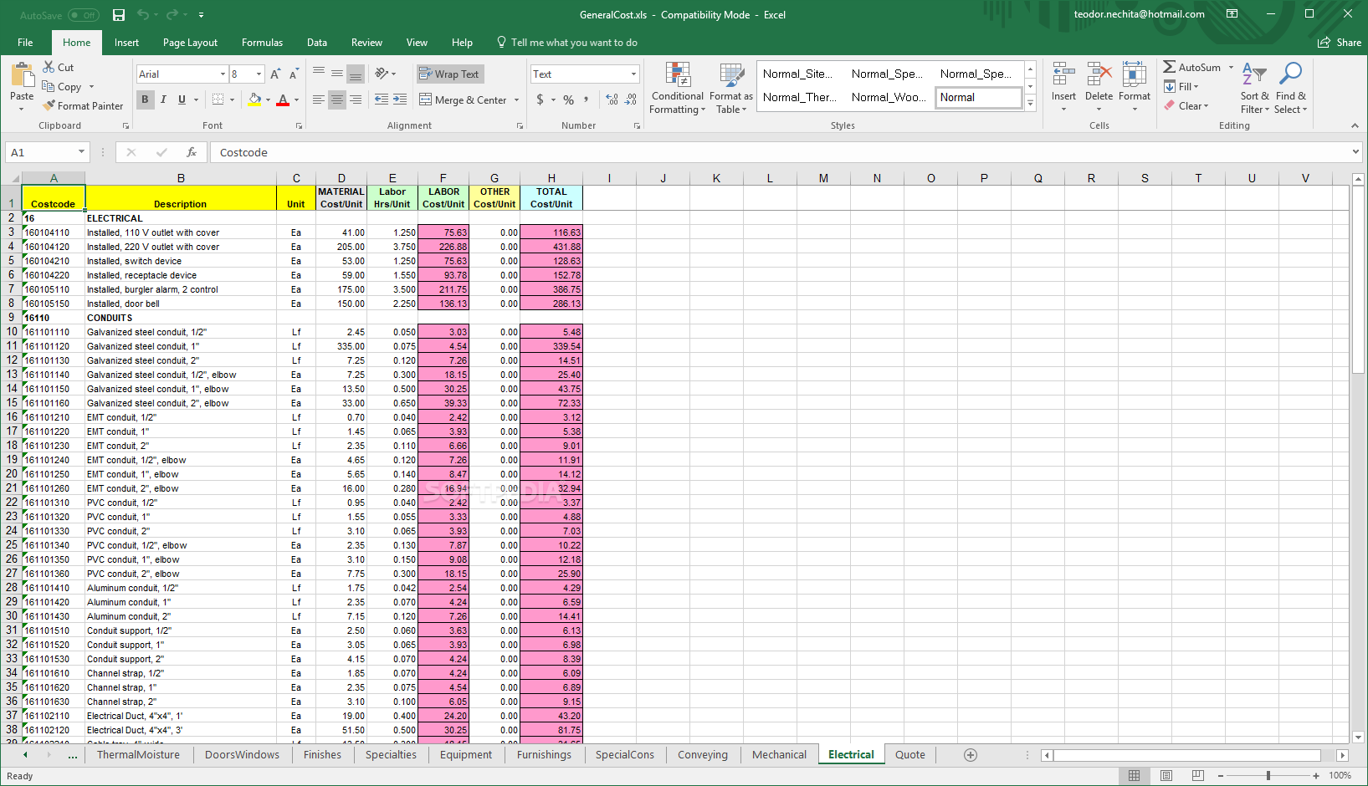
Task: Click the Fill button
Action: coord(1181,87)
